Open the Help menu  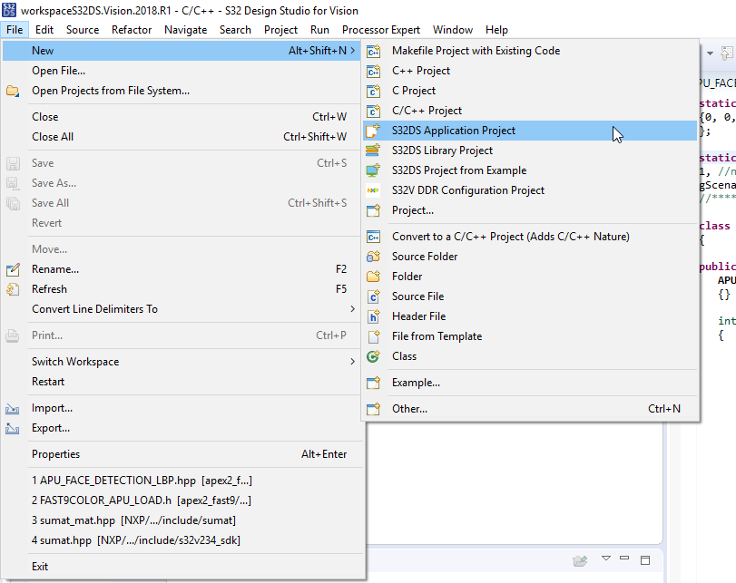(496, 30)
